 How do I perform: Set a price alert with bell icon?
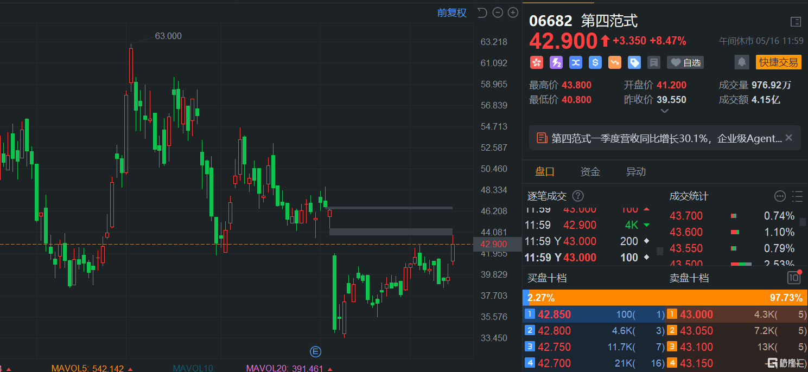741,62
